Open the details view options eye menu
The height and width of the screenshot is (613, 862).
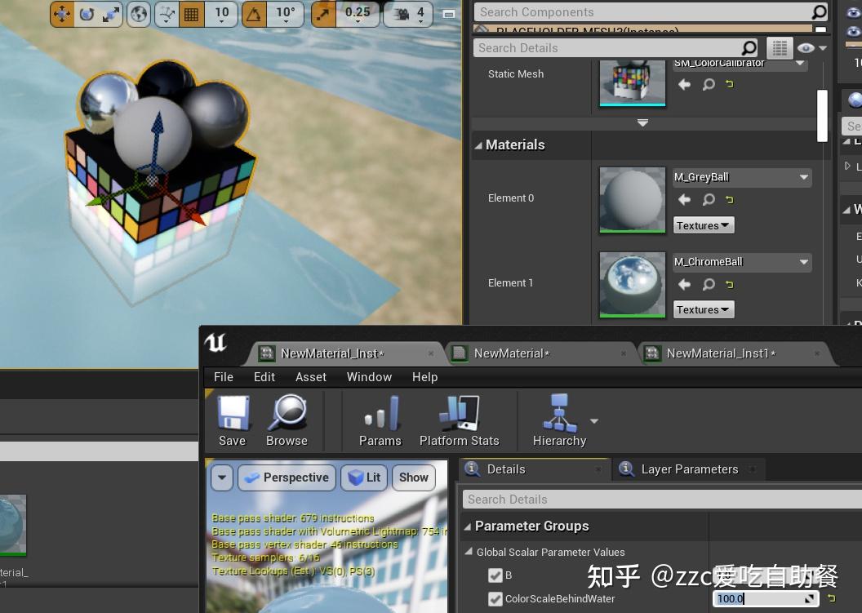pyautogui.click(x=811, y=48)
